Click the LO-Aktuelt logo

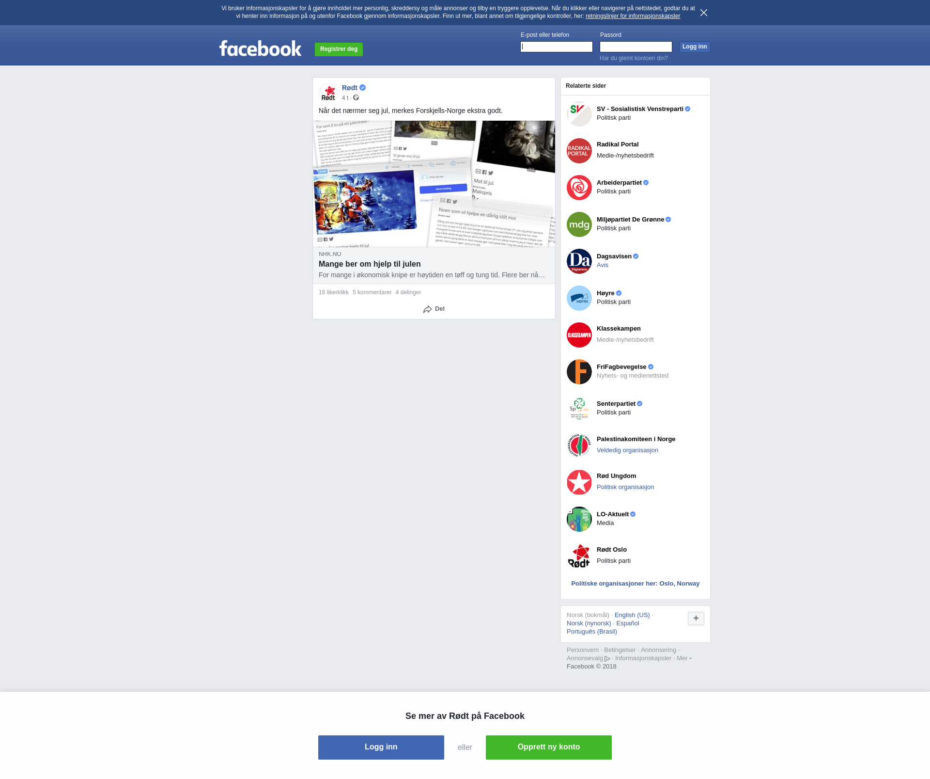tap(579, 519)
